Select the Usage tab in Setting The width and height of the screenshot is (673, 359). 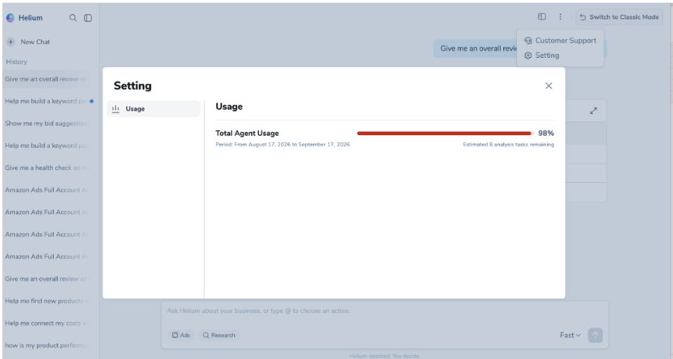coord(153,109)
